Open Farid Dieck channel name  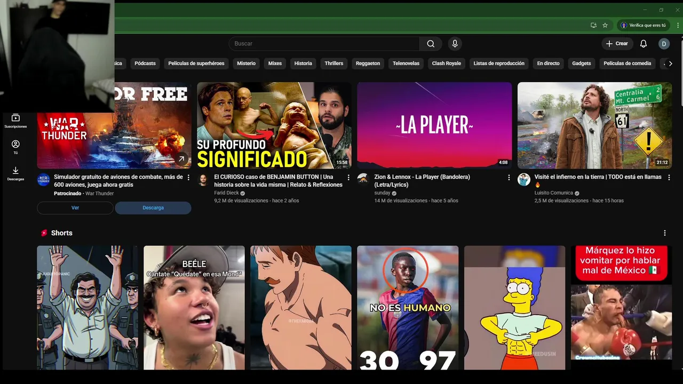click(x=227, y=193)
